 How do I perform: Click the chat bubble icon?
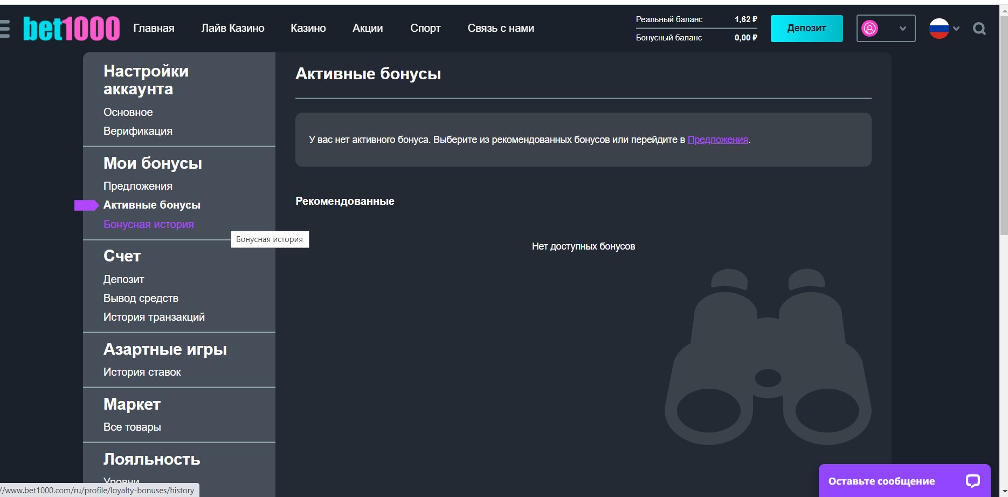972,481
